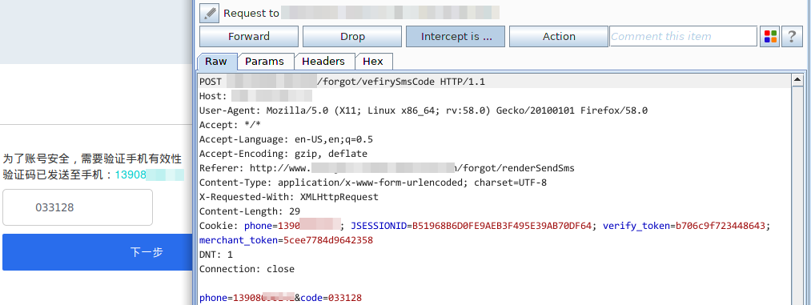Viewport: 811px width, 305px height.
Task: Click the Comment this item field
Action: 683,37
